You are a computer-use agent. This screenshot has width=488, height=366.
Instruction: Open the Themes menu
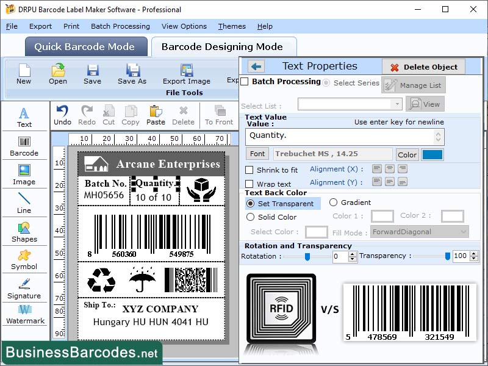(x=232, y=26)
